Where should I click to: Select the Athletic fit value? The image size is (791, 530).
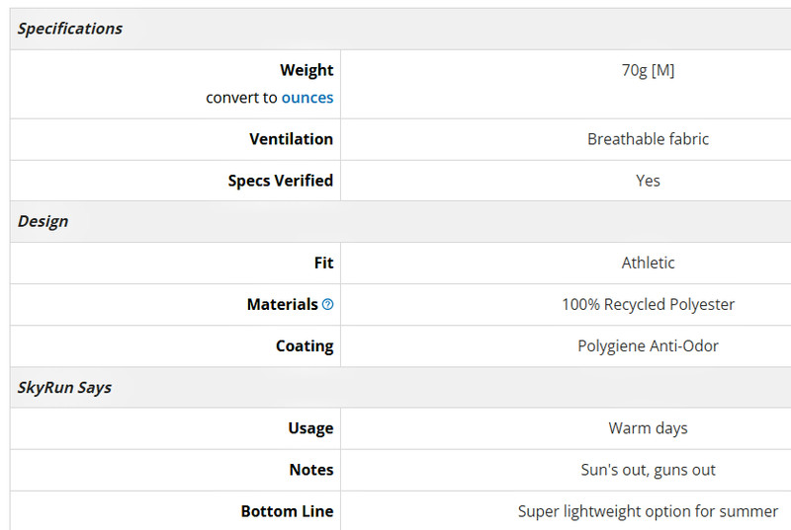(648, 263)
